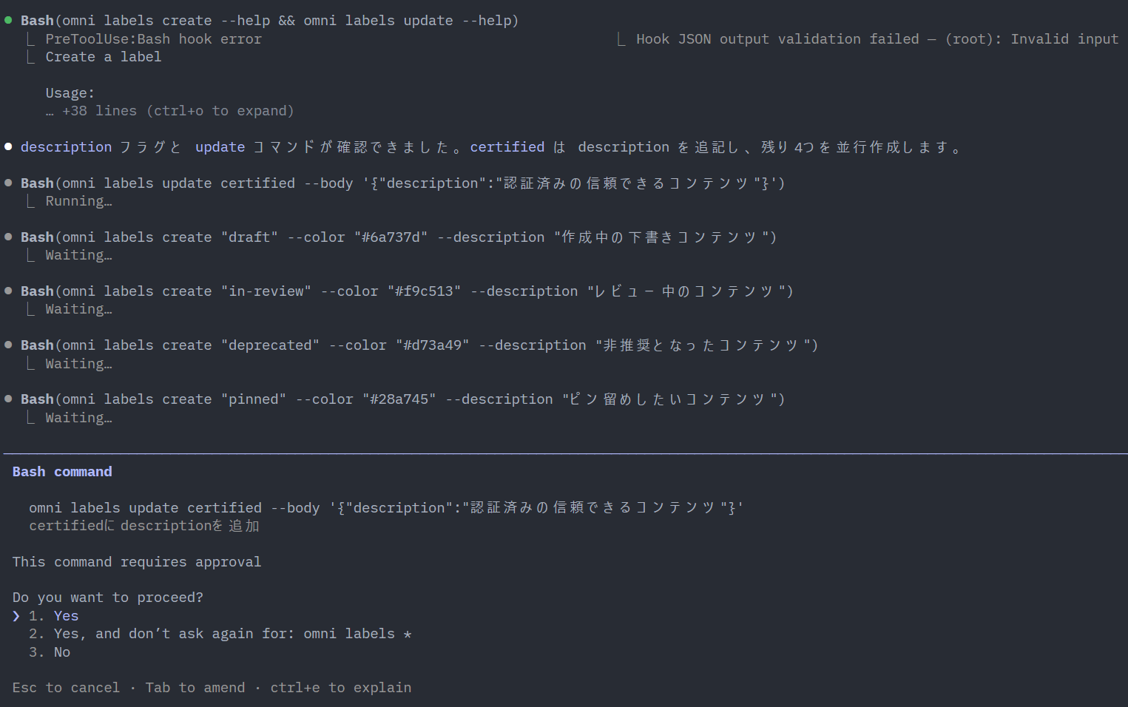Click the Waiting… status under the draft command
Viewport: 1128px width, 707px height.
pyautogui.click(x=78, y=255)
